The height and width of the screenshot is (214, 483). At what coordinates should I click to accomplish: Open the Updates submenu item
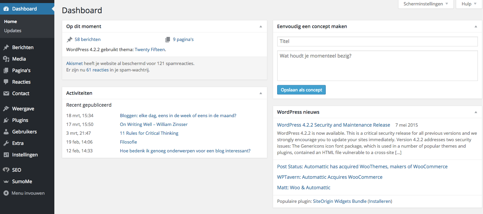[x=13, y=30]
